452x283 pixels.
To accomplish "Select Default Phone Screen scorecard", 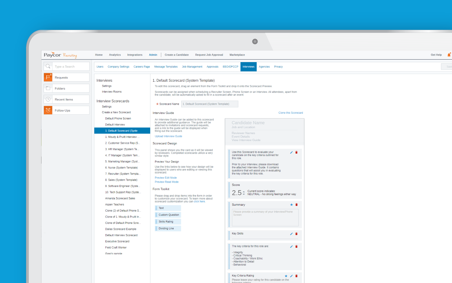I will [118, 119].
